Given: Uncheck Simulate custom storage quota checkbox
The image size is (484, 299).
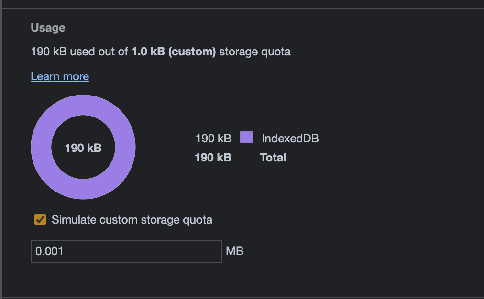Looking at the screenshot, I should pyautogui.click(x=40, y=220).
